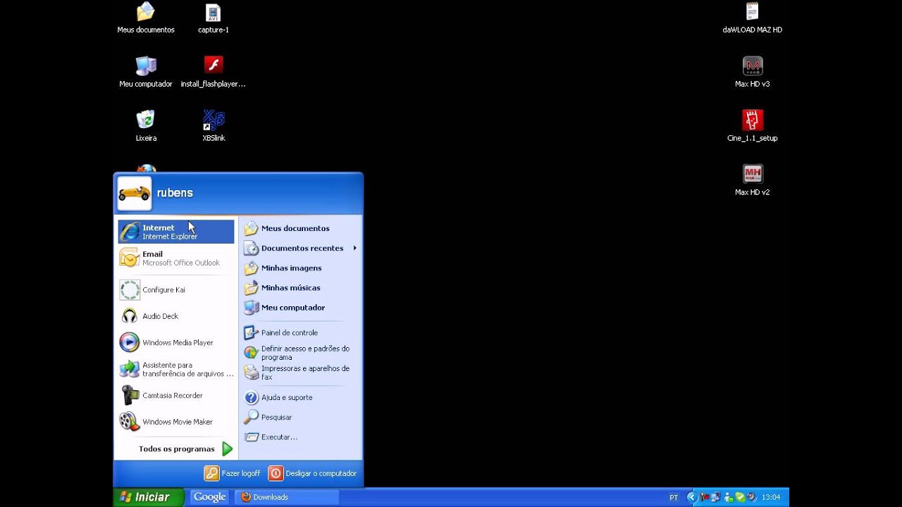Select Max HD v3 desktop icon
Image resolution: width=902 pixels, height=507 pixels.
pos(753,72)
